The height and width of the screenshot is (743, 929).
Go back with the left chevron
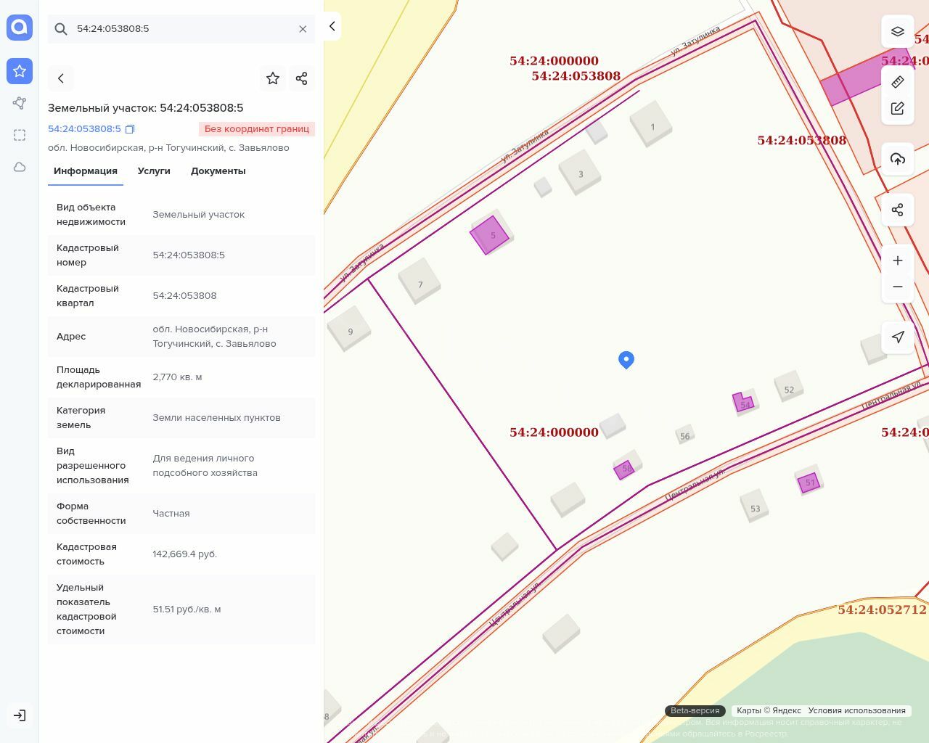61,78
